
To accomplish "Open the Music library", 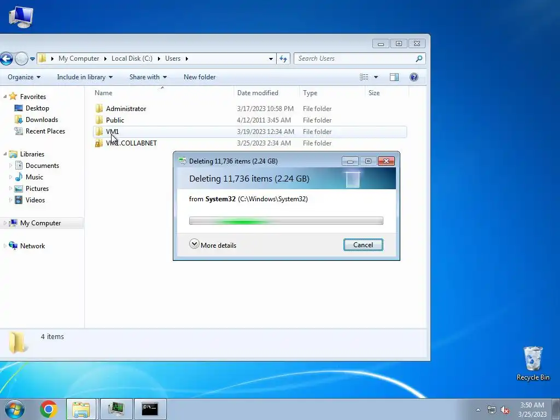I will tap(34, 177).
